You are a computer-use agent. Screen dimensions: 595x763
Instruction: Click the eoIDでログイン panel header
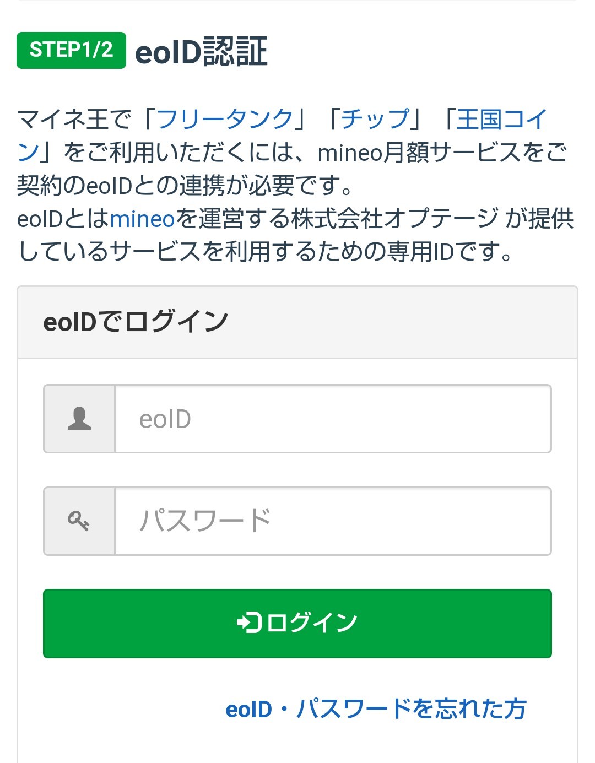136,322
